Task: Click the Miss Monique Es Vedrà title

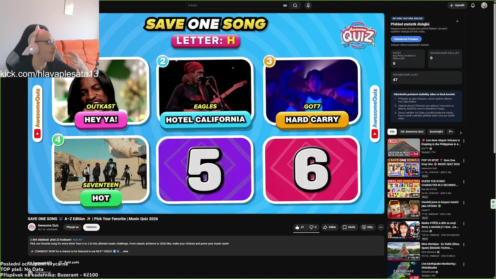Action: click(440, 246)
